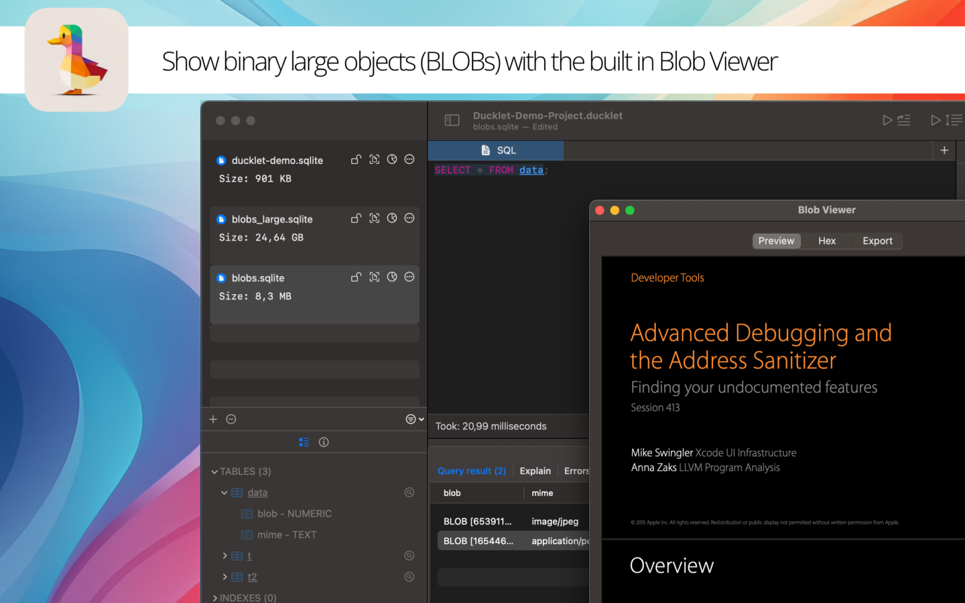
Task: Add a new SQL tab with the plus button
Action: 944,151
